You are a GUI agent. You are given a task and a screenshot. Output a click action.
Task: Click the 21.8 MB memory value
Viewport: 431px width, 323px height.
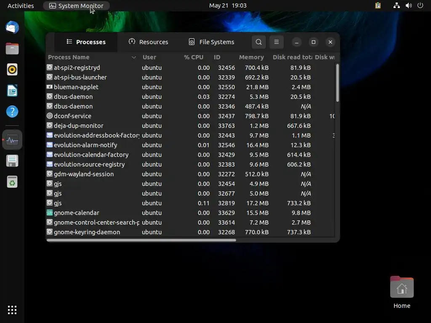pyautogui.click(x=257, y=87)
